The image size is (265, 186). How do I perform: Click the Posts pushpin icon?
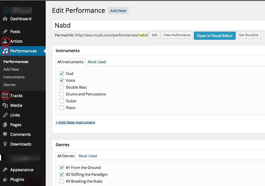click(5, 32)
